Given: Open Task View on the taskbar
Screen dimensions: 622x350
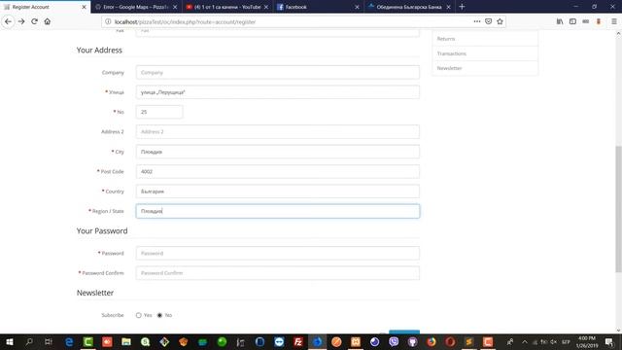Looking at the screenshot, I should [x=49, y=341].
